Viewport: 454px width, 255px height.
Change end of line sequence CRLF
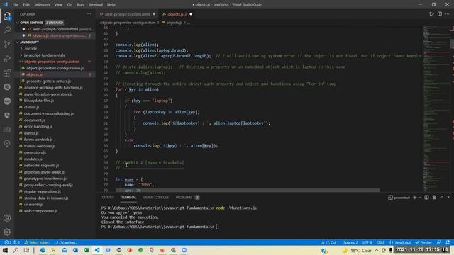[x=380, y=242]
